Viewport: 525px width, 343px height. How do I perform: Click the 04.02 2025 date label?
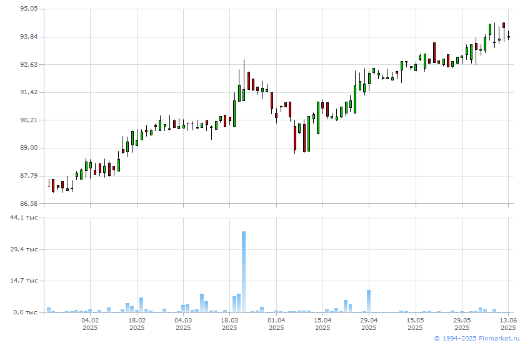[90, 324]
